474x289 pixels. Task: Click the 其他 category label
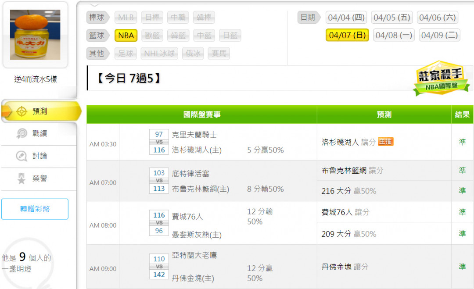pos(97,54)
